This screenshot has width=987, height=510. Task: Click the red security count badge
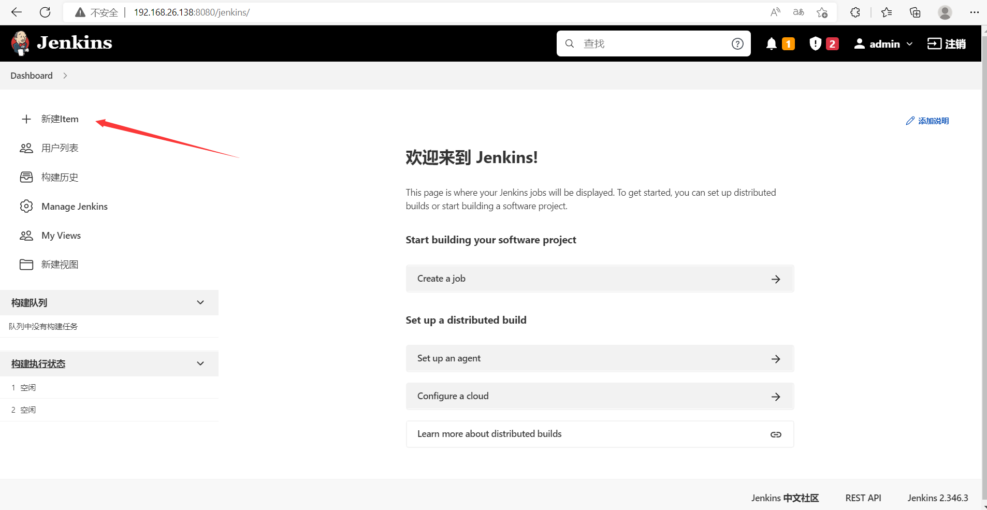[x=832, y=44]
